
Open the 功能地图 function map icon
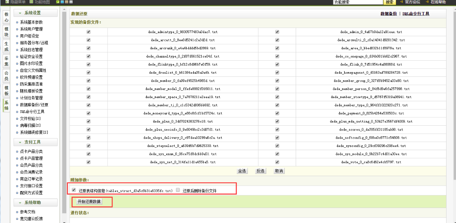coord(31,2)
